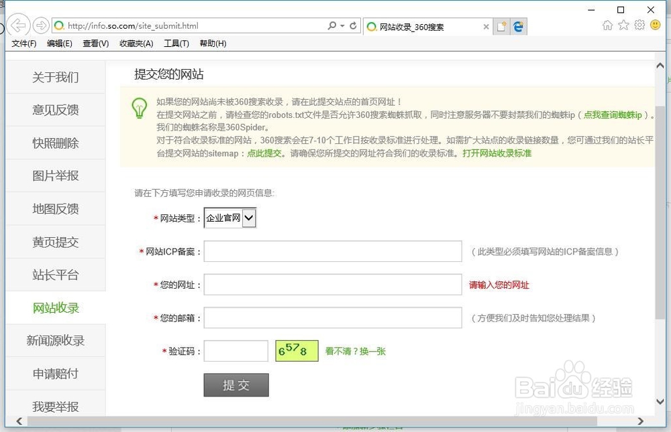Viewport: 671px width, 432px height.
Task: Click the smiley feedback icon
Action: pos(655,25)
